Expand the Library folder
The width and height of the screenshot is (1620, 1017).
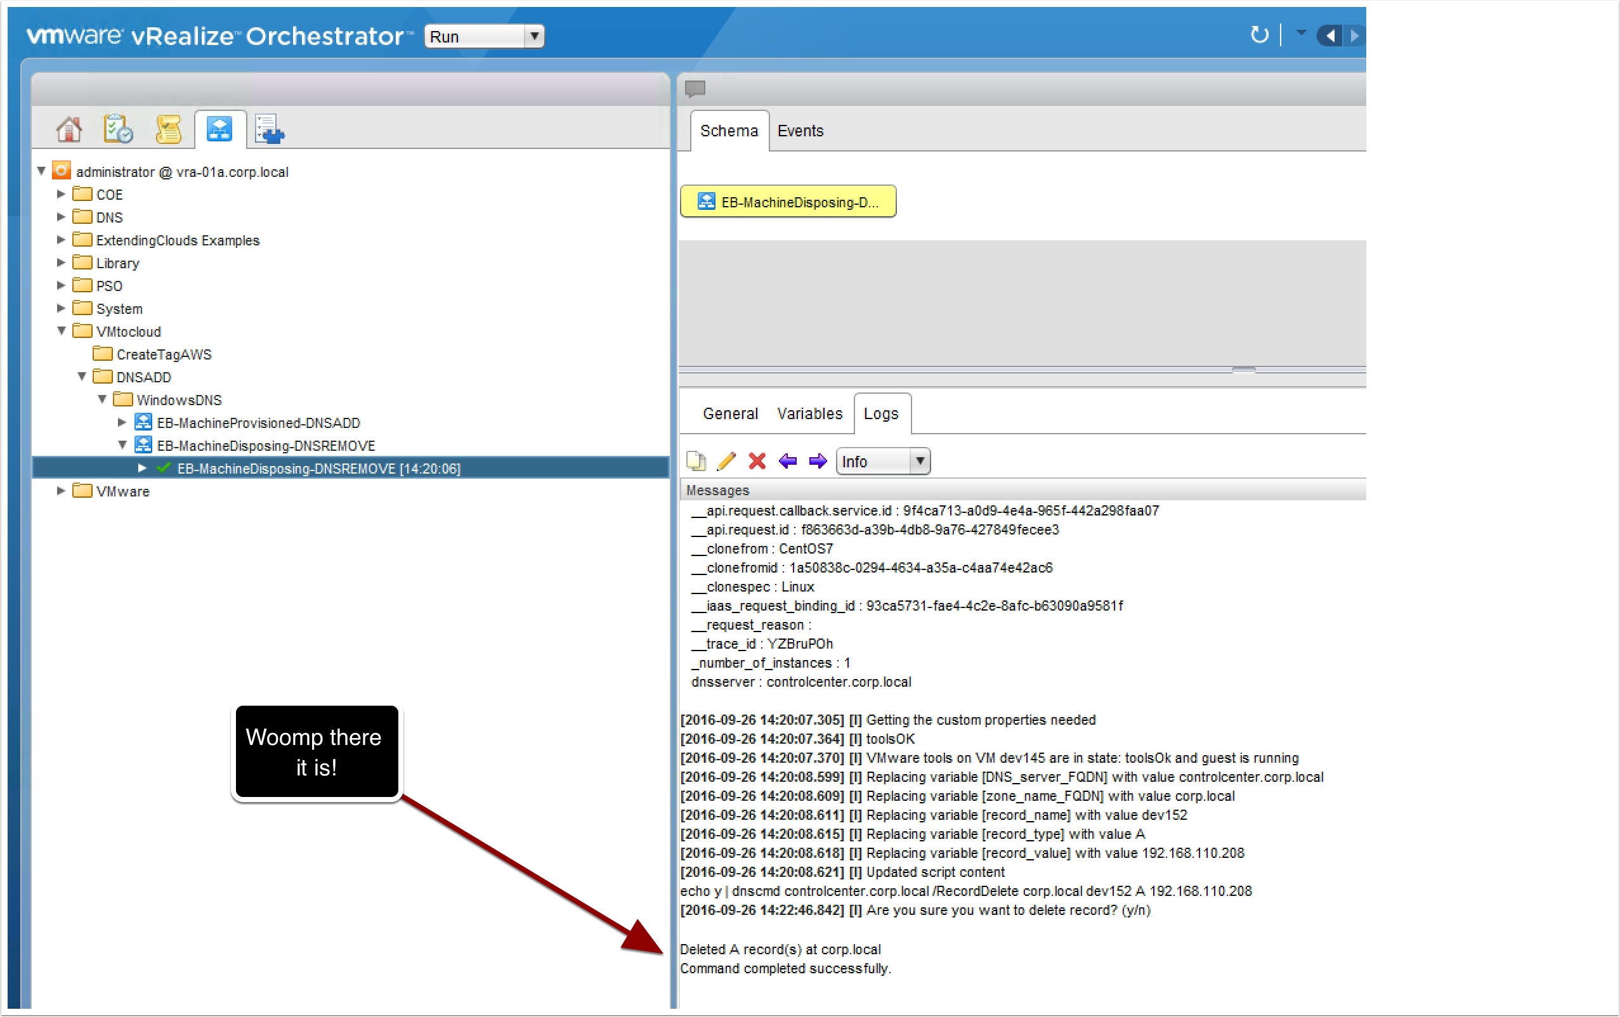tap(60, 262)
